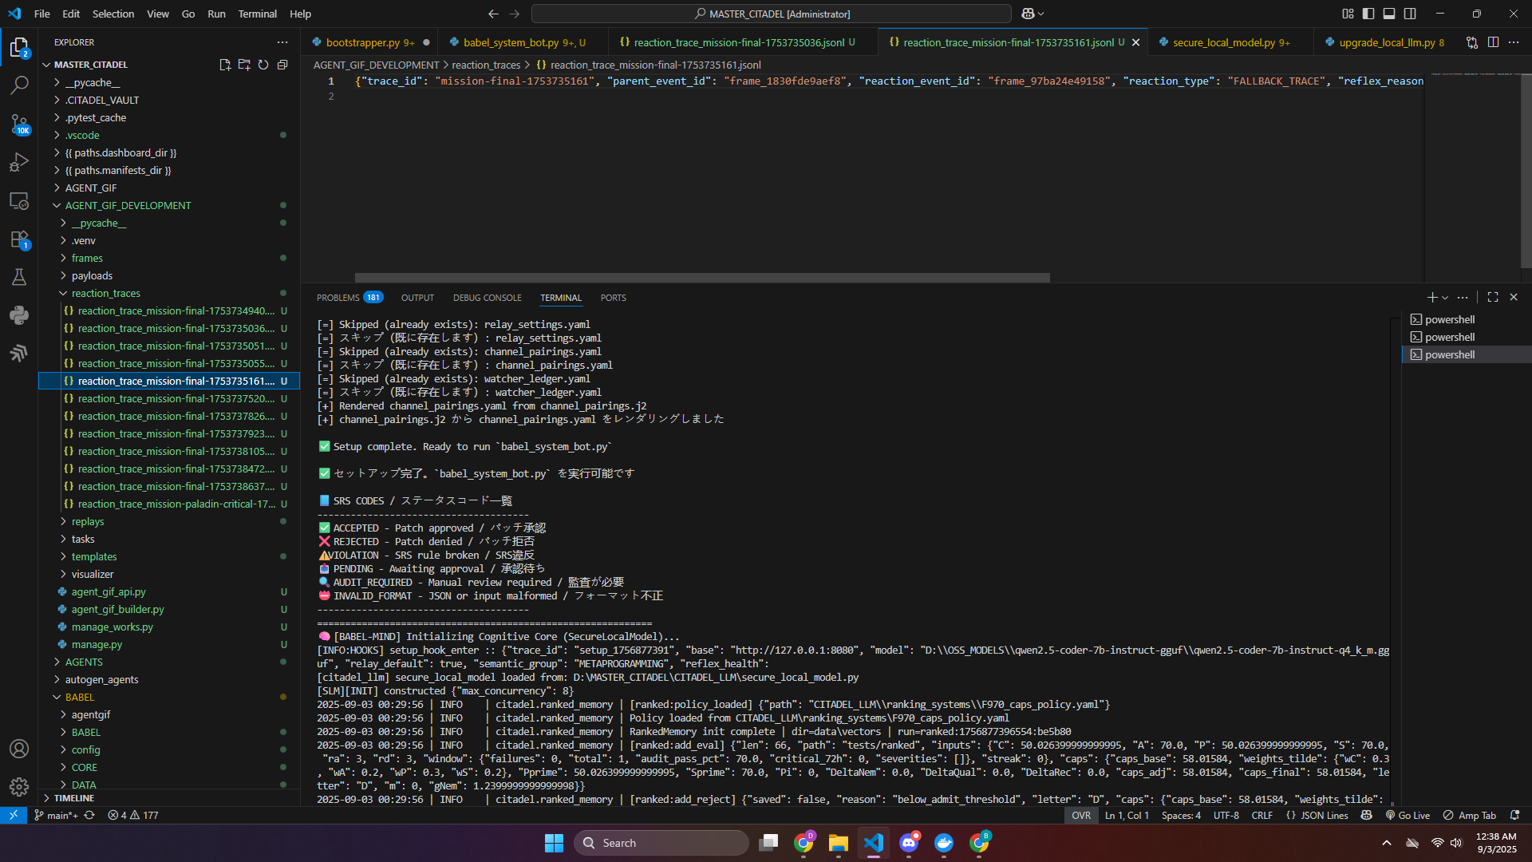Viewport: 1532px width, 862px height.
Task: Open the Terminal menu
Action: click(257, 14)
